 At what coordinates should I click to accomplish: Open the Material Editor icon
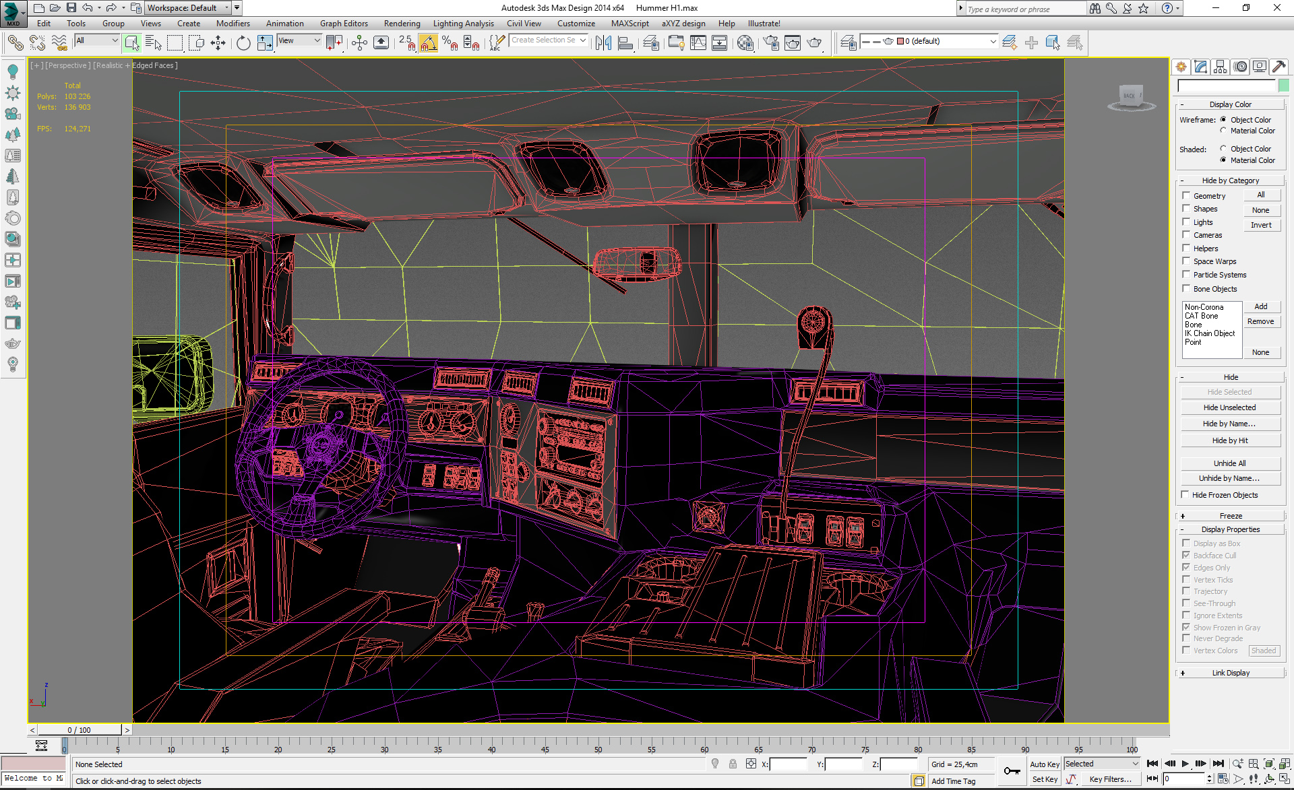[x=745, y=43]
